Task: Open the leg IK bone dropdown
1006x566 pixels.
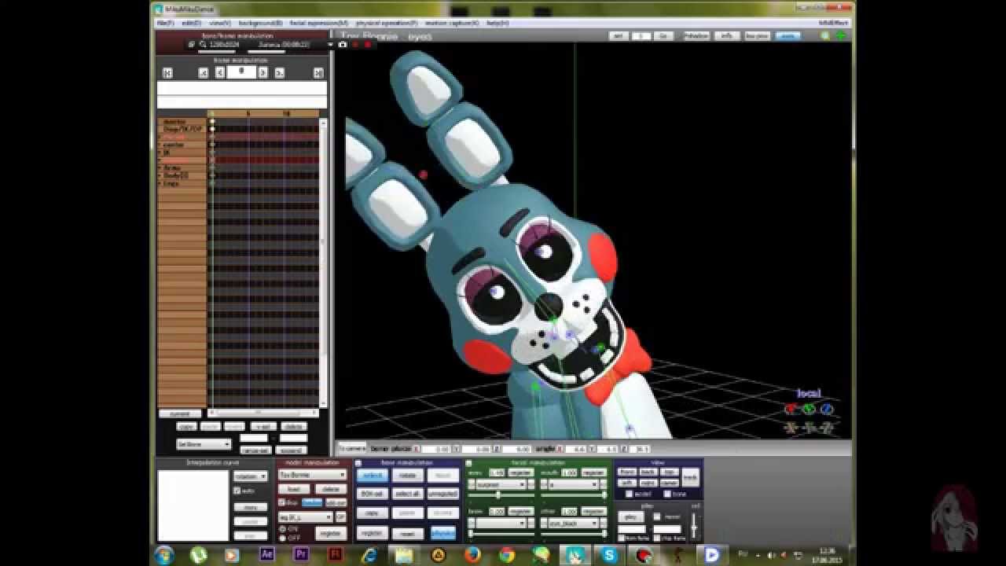Action: pos(306,517)
